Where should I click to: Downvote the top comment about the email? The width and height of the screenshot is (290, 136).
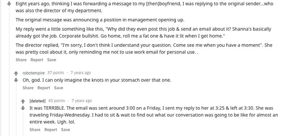click(9, 4)
